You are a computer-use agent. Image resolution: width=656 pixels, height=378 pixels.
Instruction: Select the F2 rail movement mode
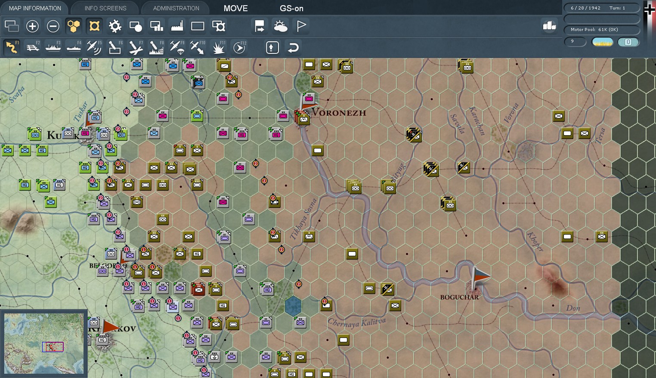32,47
